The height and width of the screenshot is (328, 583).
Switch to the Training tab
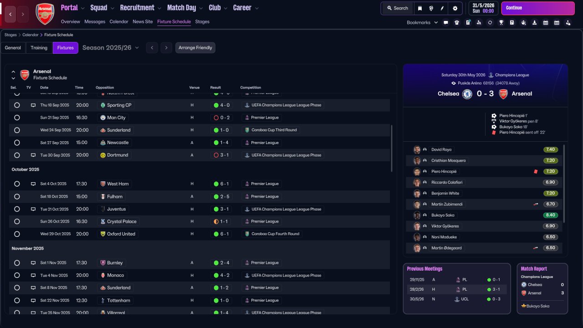[39, 48]
